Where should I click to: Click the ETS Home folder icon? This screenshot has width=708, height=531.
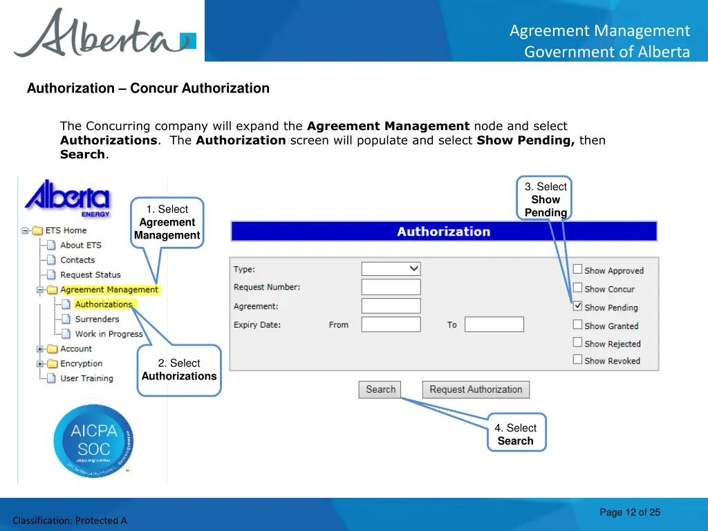pos(37,231)
